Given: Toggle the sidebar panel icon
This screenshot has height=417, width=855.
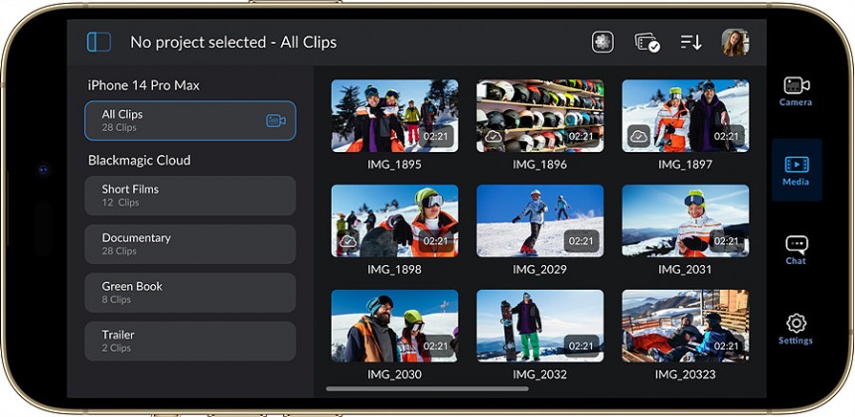Looking at the screenshot, I should (x=99, y=42).
